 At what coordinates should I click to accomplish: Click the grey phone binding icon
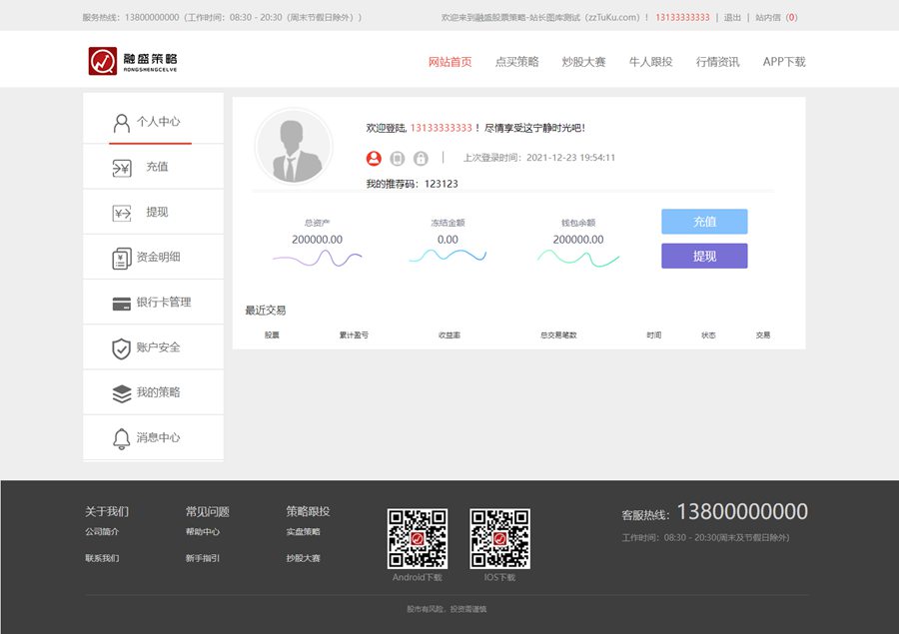(x=398, y=158)
